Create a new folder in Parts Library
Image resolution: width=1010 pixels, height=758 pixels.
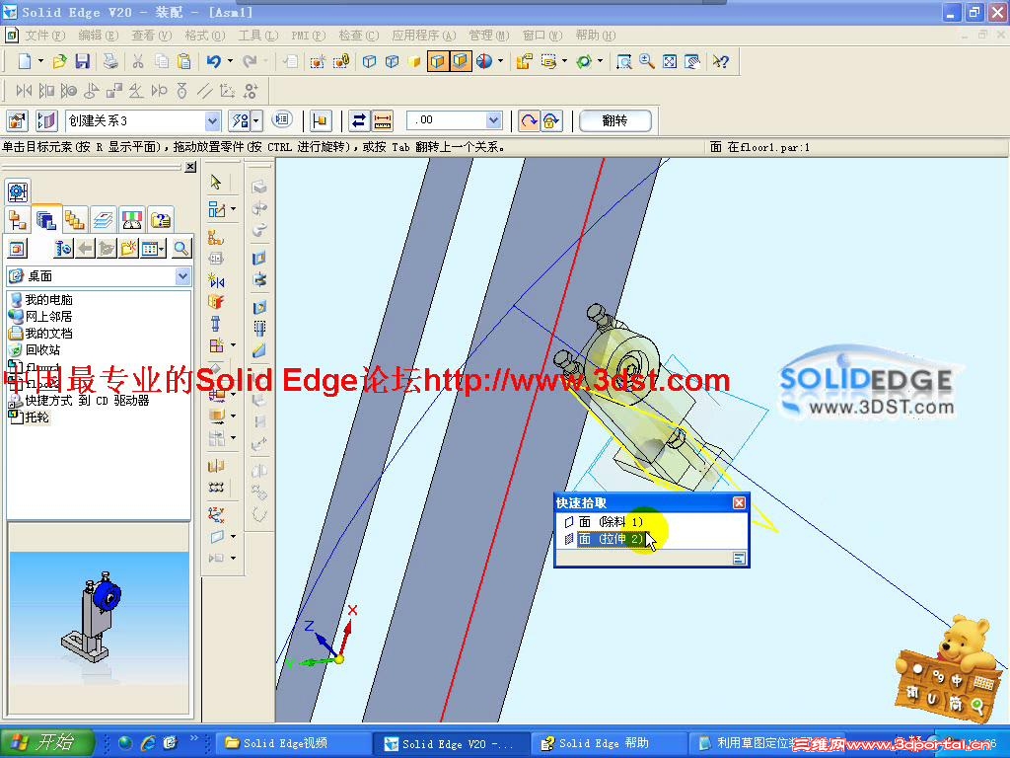[129, 248]
